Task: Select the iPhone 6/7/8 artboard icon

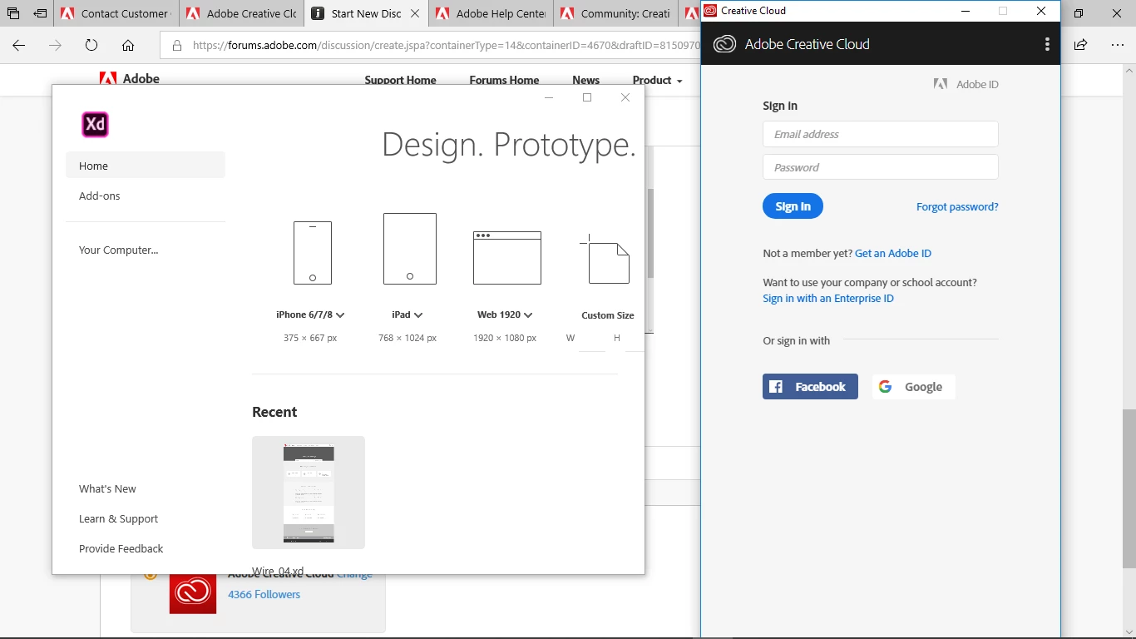Action: coord(313,253)
